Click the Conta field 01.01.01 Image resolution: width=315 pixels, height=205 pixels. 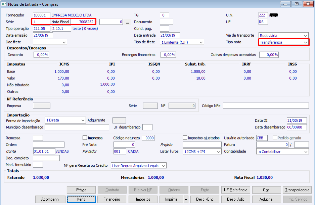coord(44,151)
